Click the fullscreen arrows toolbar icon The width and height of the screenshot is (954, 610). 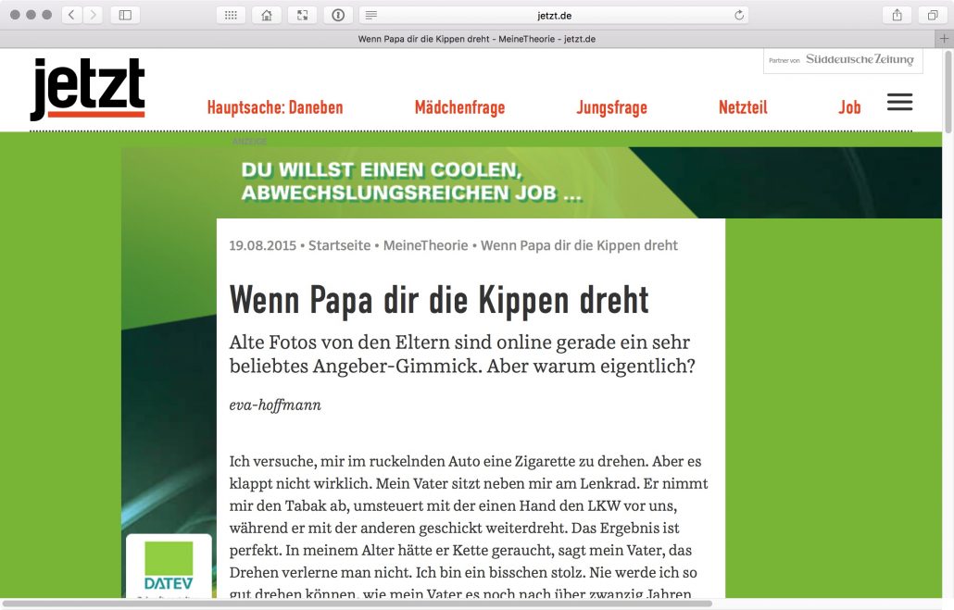[x=301, y=15]
